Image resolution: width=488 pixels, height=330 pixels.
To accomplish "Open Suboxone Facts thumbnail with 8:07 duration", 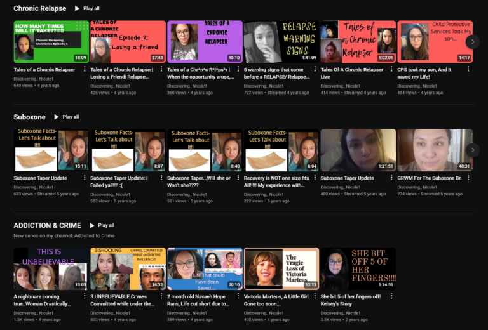I will (x=128, y=150).
